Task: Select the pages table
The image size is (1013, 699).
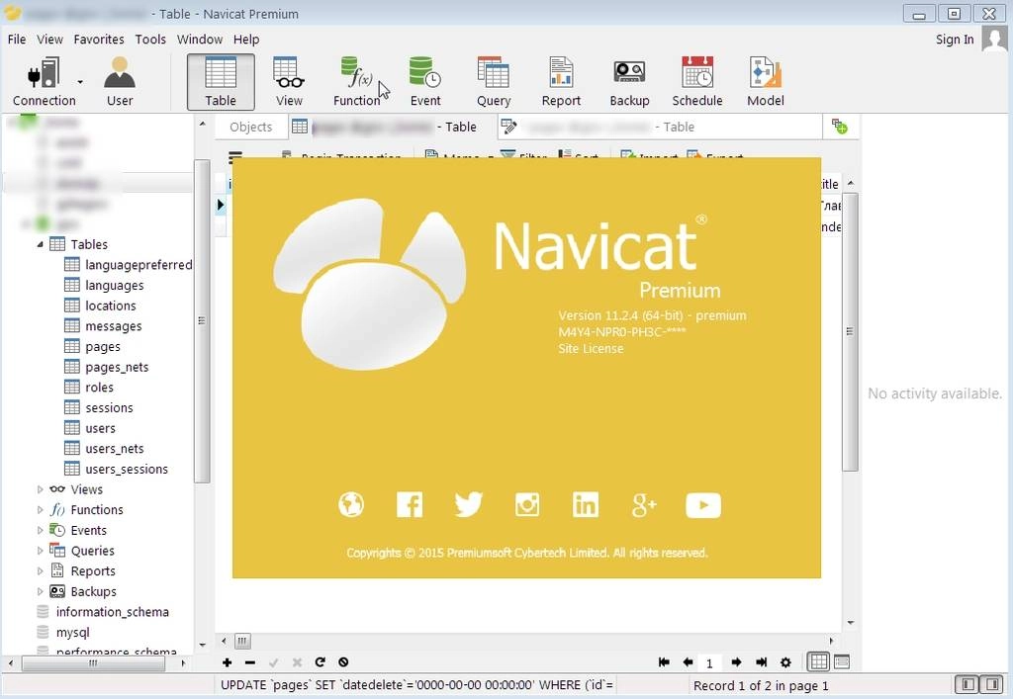Action: click(92, 347)
